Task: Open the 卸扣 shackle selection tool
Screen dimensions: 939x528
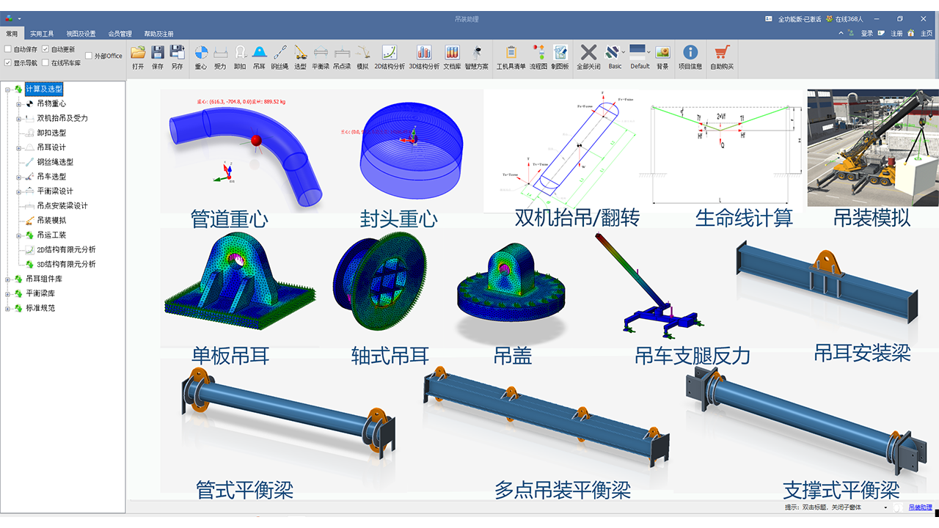Action: pos(240,55)
